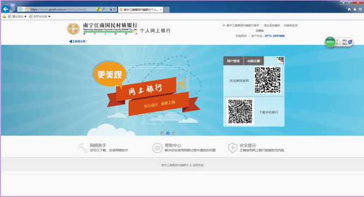The width and height of the screenshot is (364, 197).
Task: Maximize the browser window
Action: (349, 3)
